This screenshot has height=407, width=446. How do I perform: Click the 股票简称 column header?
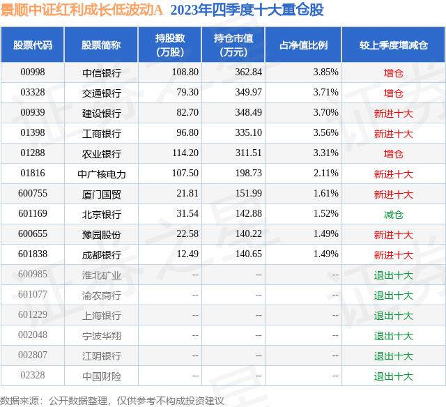coord(101,45)
